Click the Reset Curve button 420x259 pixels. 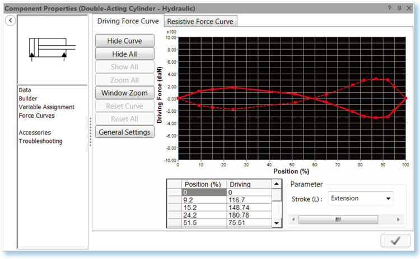124,106
